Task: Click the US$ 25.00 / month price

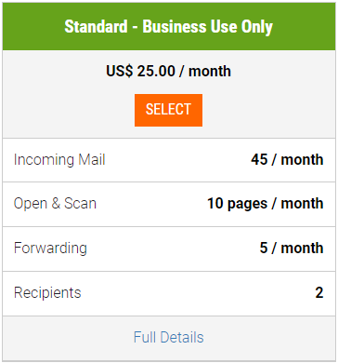Action: click(168, 71)
